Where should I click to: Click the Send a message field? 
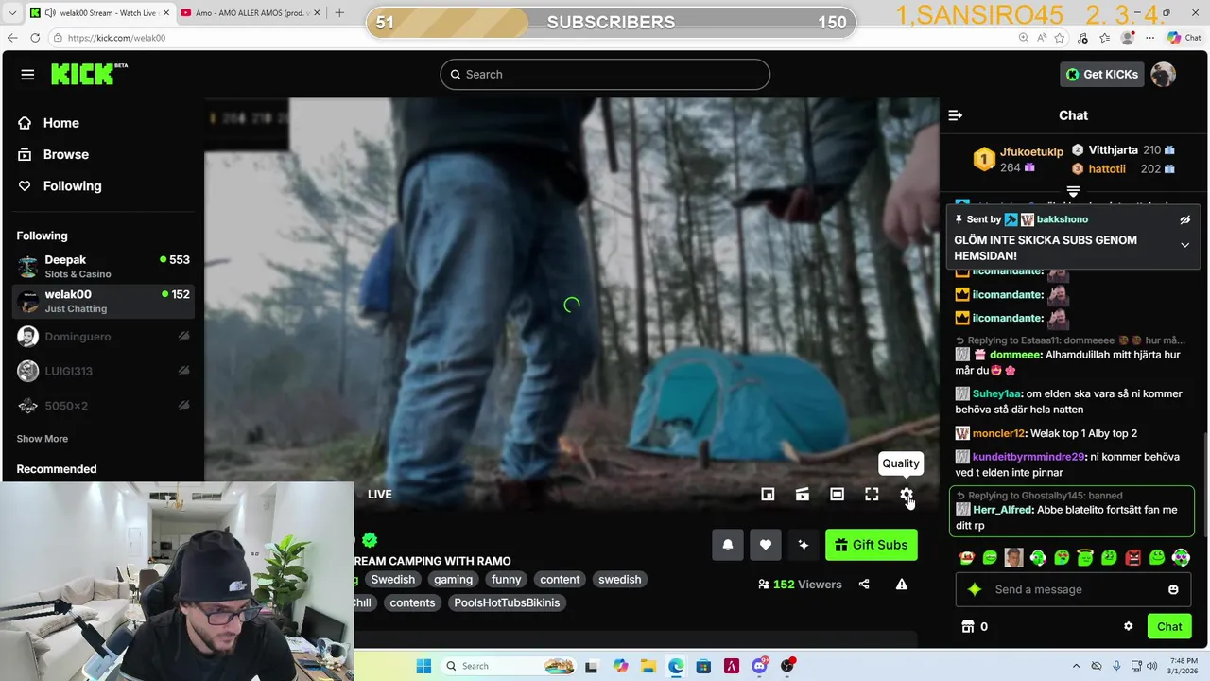point(1073,589)
